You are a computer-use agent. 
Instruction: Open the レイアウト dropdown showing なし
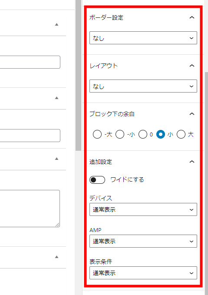pos(143,86)
